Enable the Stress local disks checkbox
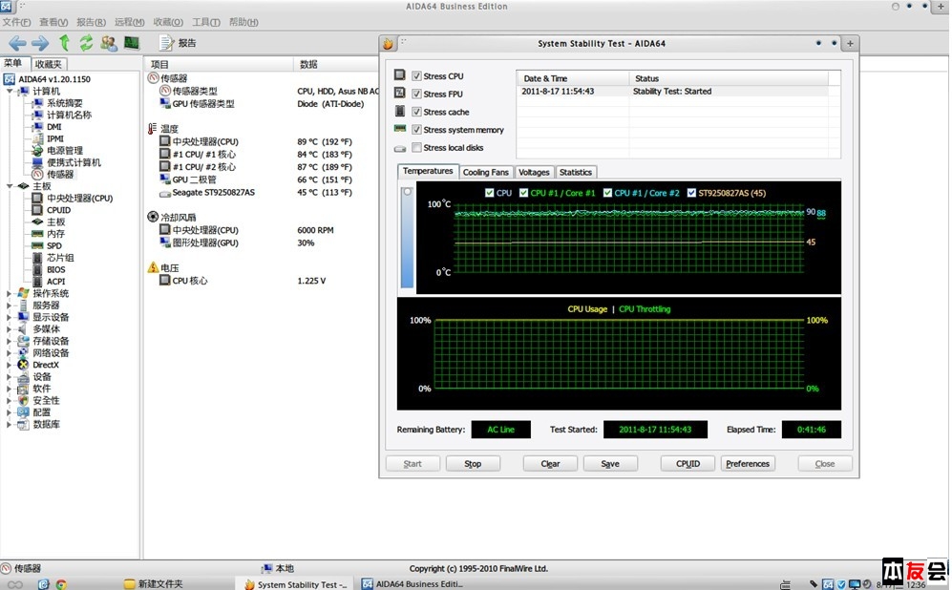The width and height of the screenshot is (952, 590). [416, 148]
